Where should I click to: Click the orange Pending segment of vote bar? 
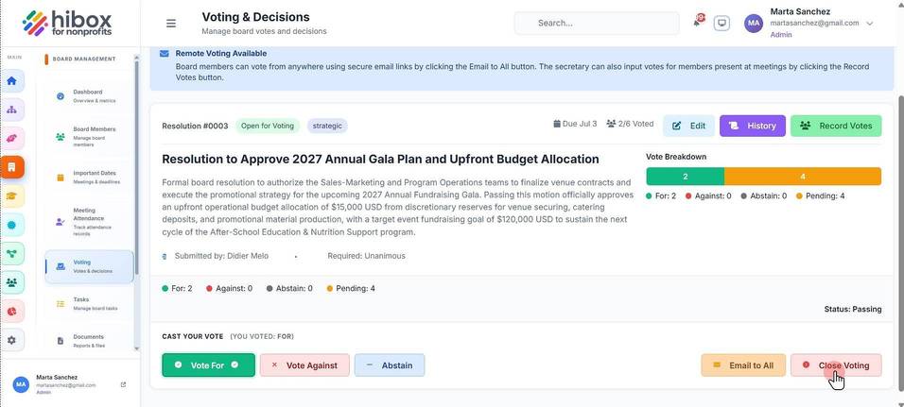(x=803, y=177)
